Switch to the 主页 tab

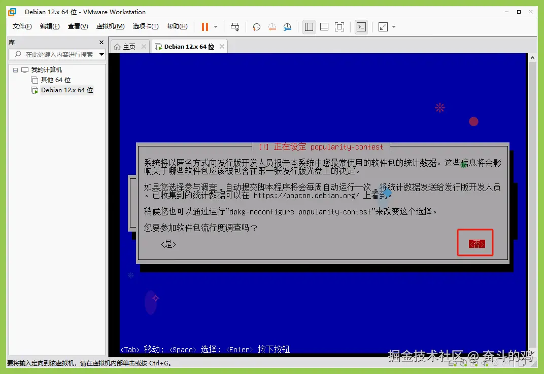[129, 47]
